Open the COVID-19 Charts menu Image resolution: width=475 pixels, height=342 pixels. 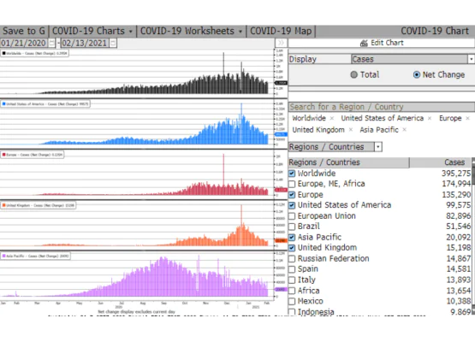pos(92,31)
